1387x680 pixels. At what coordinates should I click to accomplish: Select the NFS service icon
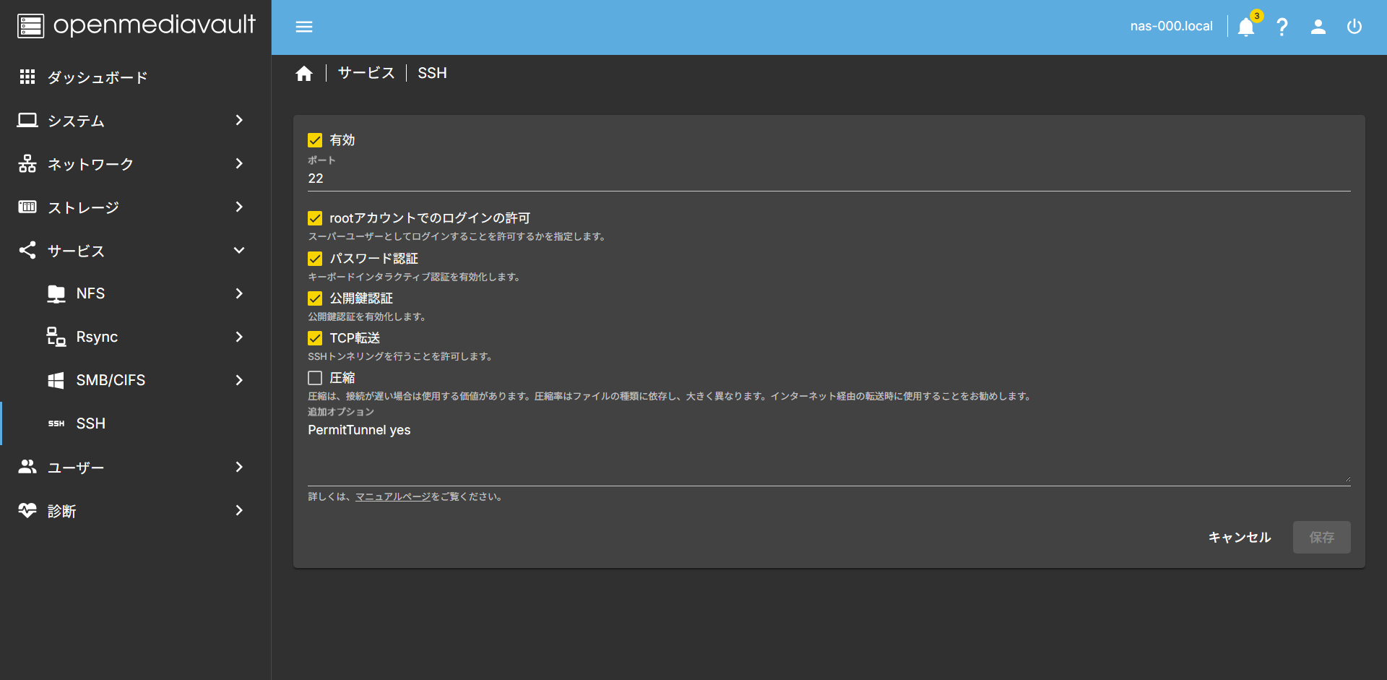(56, 293)
